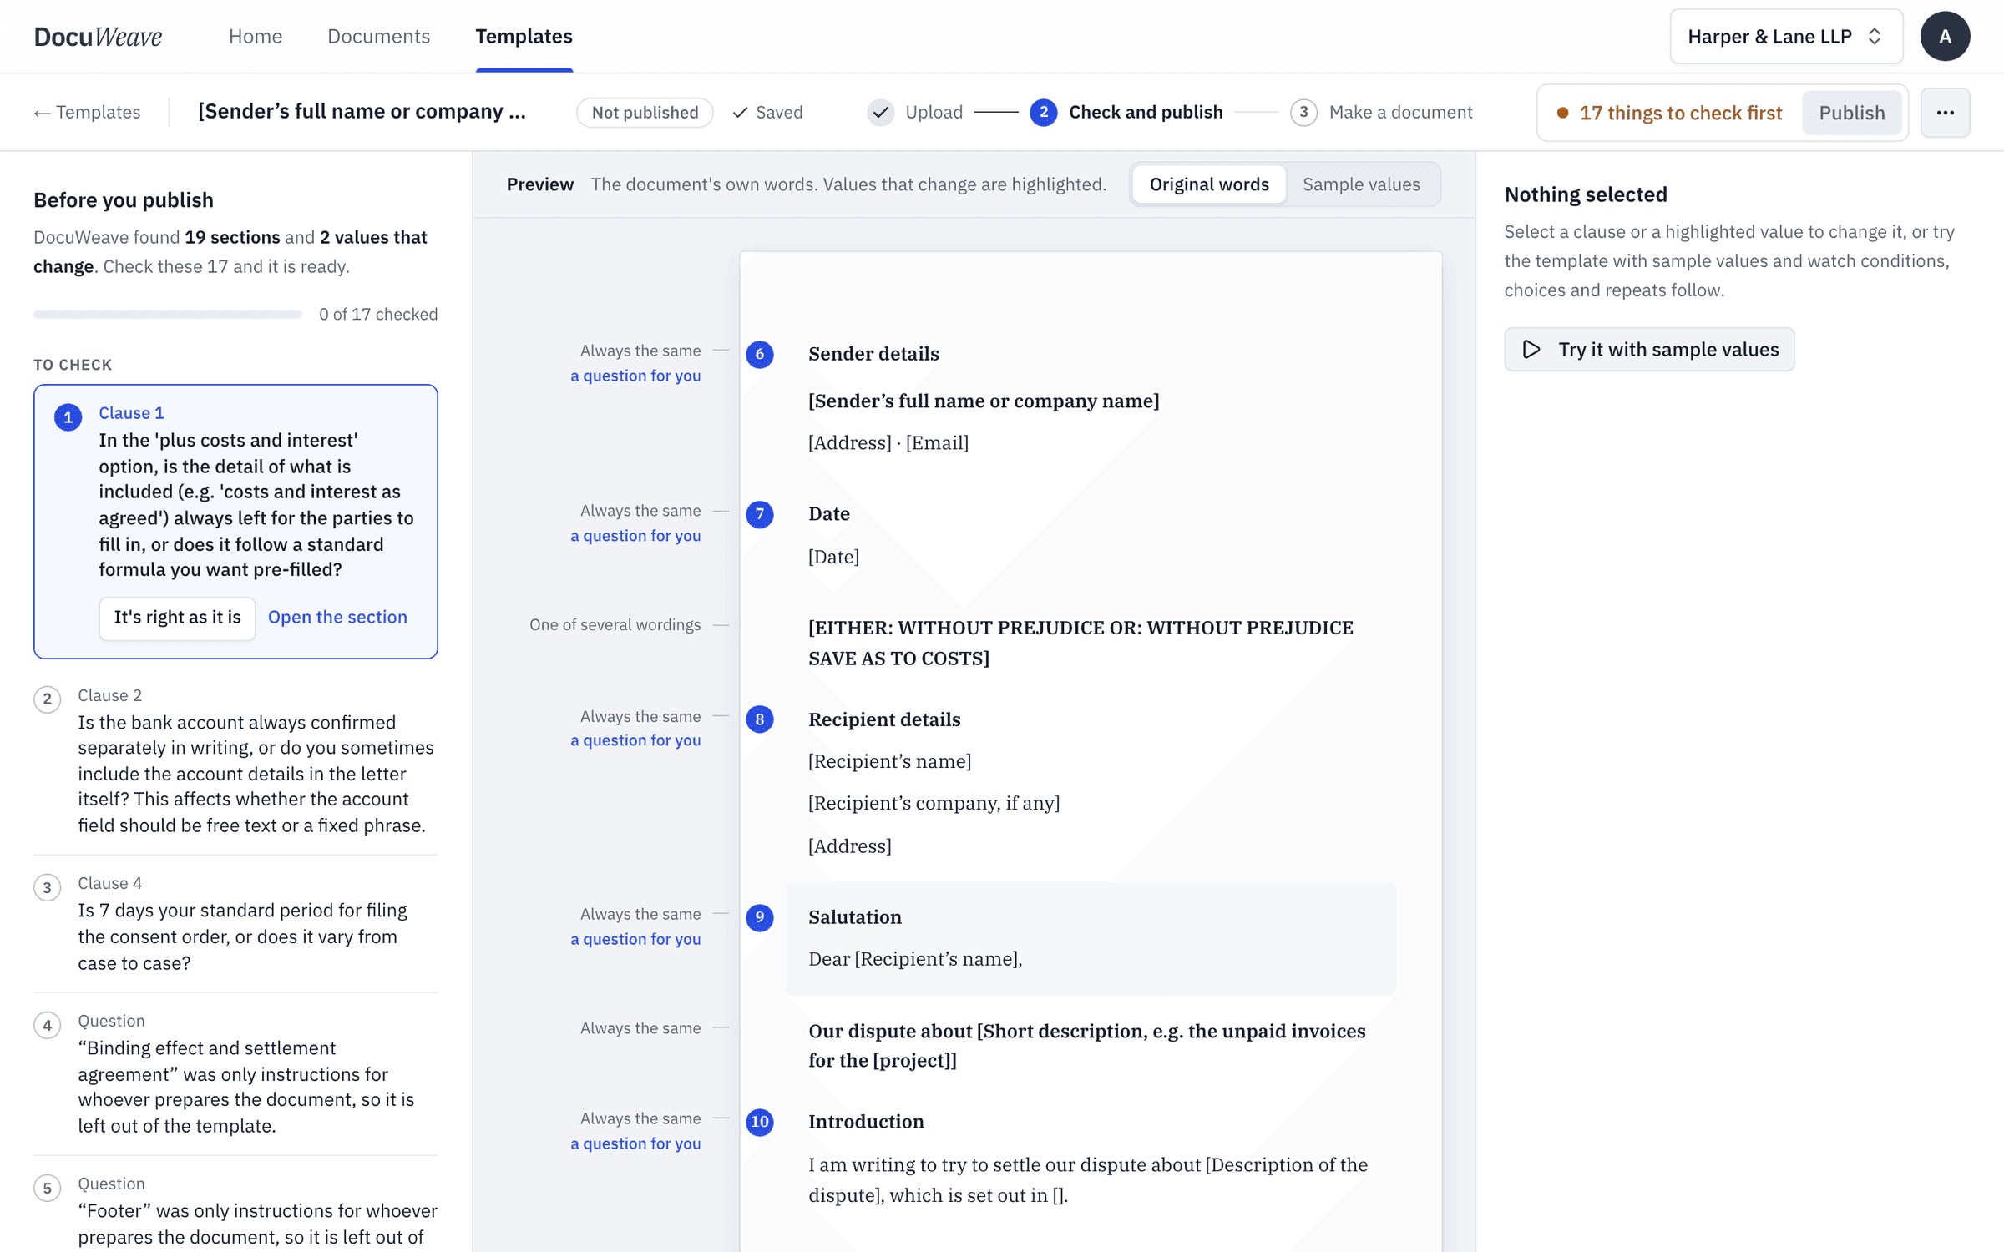Open the Harper & Lane LLP workspace switcher
The width and height of the screenshot is (2004, 1252).
(1786, 37)
